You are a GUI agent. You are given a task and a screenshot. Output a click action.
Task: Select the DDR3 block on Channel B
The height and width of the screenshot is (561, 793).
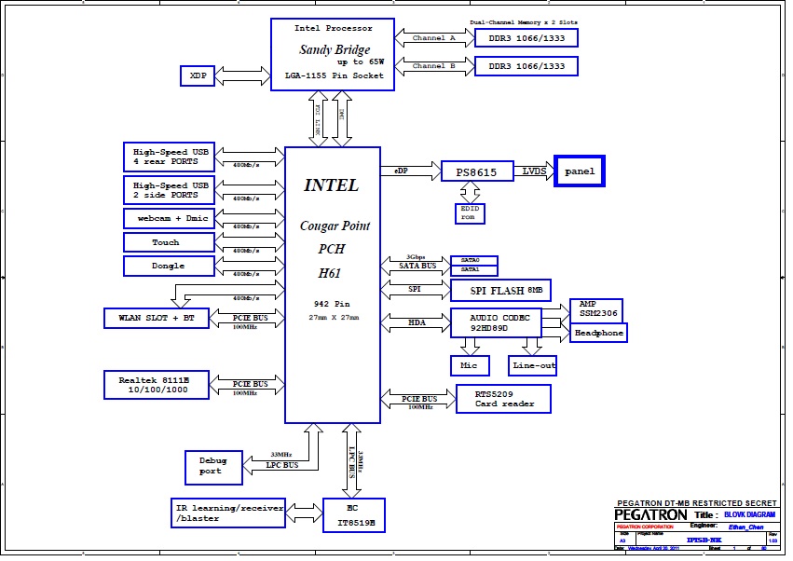(x=526, y=66)
